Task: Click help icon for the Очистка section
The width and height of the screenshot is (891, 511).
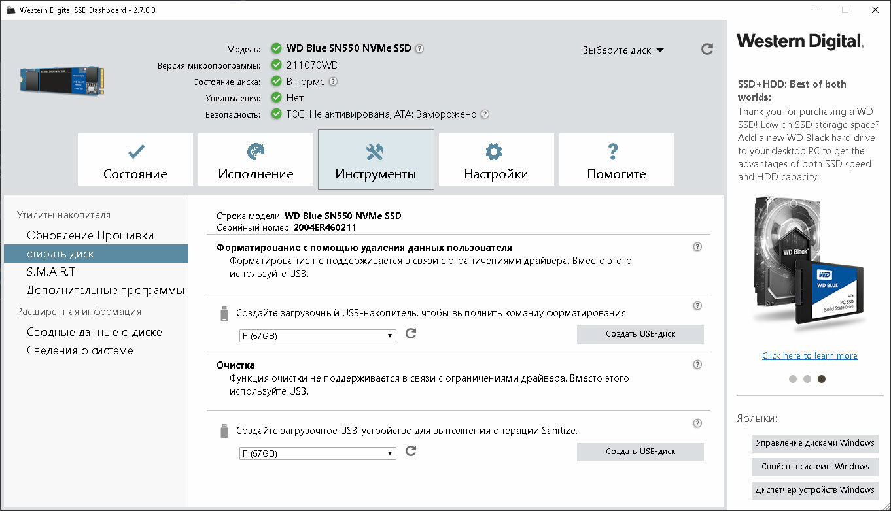Action: [x=697, y=365]
